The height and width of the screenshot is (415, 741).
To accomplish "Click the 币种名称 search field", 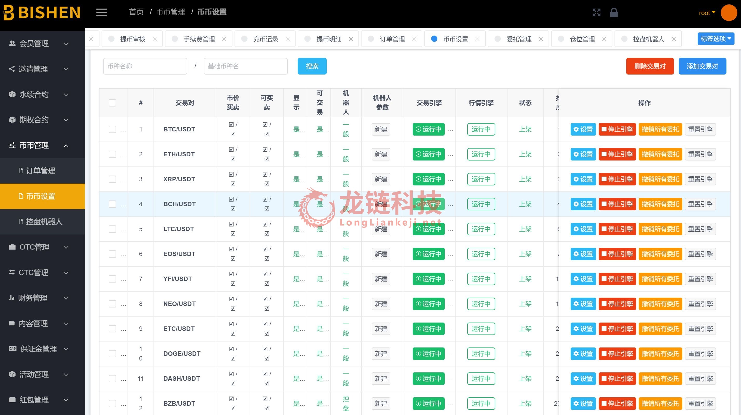I will coord(145,66).
